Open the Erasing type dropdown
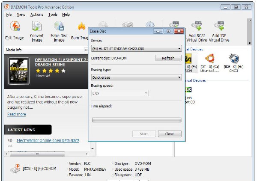This screenshot has height=181, width=257. click(136, 77)
